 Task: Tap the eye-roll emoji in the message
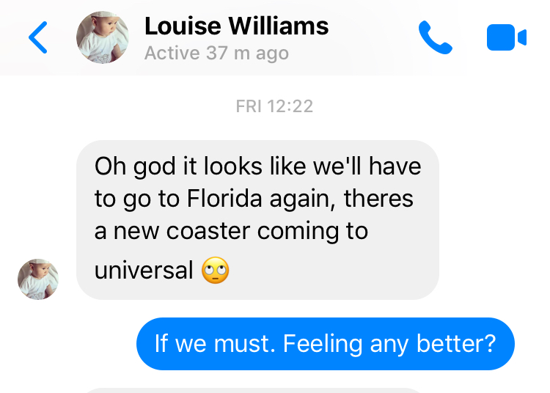pos(216,270)
